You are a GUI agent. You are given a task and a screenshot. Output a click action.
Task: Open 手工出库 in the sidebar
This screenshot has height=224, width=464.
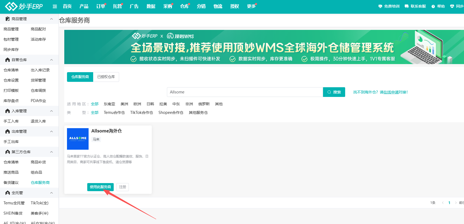(x=11, y=142)
